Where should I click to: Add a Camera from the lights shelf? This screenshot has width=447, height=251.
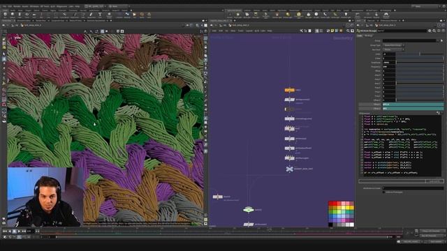click(x=230, y=15)
